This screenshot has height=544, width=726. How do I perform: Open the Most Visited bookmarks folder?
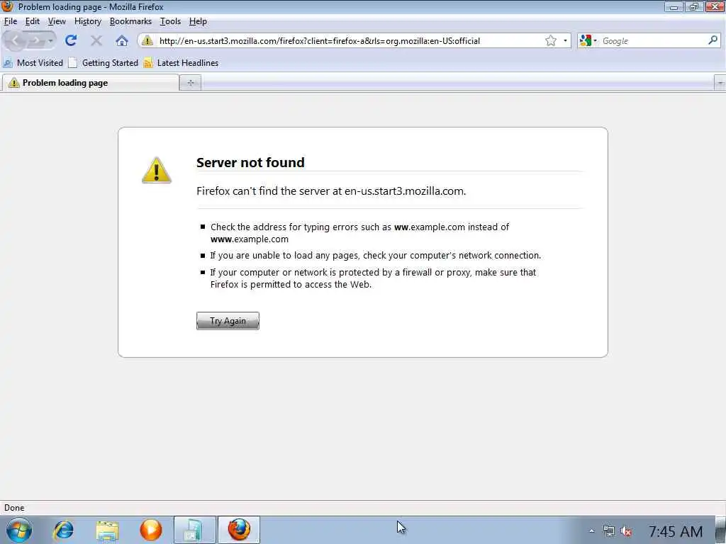click(x=33, y=63)
